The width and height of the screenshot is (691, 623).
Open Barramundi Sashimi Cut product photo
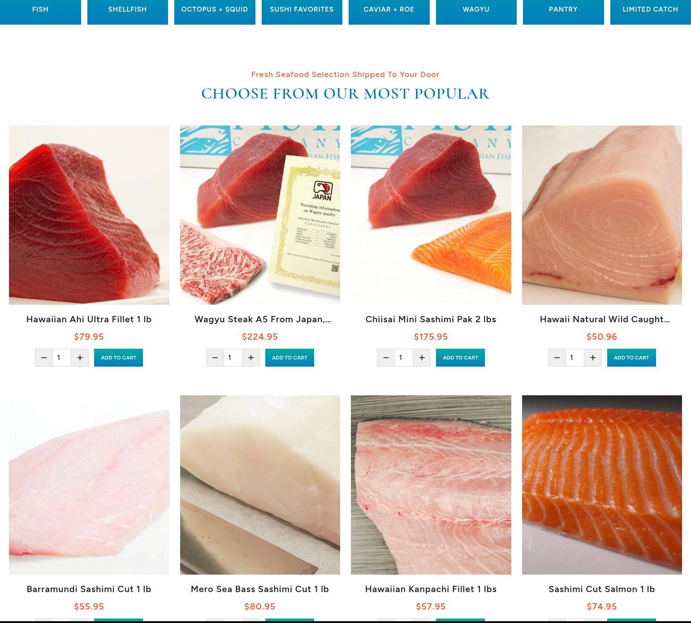(x=89, y=485)
